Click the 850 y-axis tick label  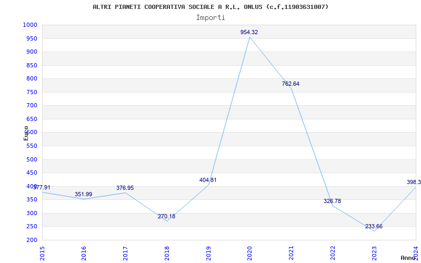pyautogui.click(x=32, y=65)
